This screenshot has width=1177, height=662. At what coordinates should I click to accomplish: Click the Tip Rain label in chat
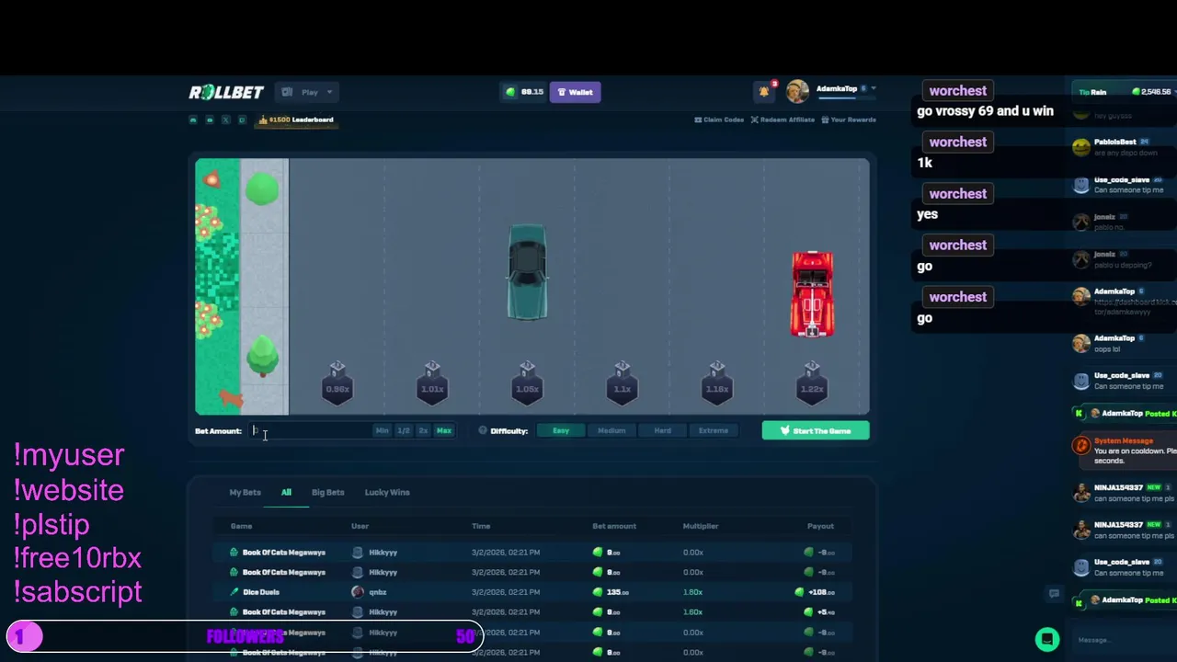click(1092, 92)
